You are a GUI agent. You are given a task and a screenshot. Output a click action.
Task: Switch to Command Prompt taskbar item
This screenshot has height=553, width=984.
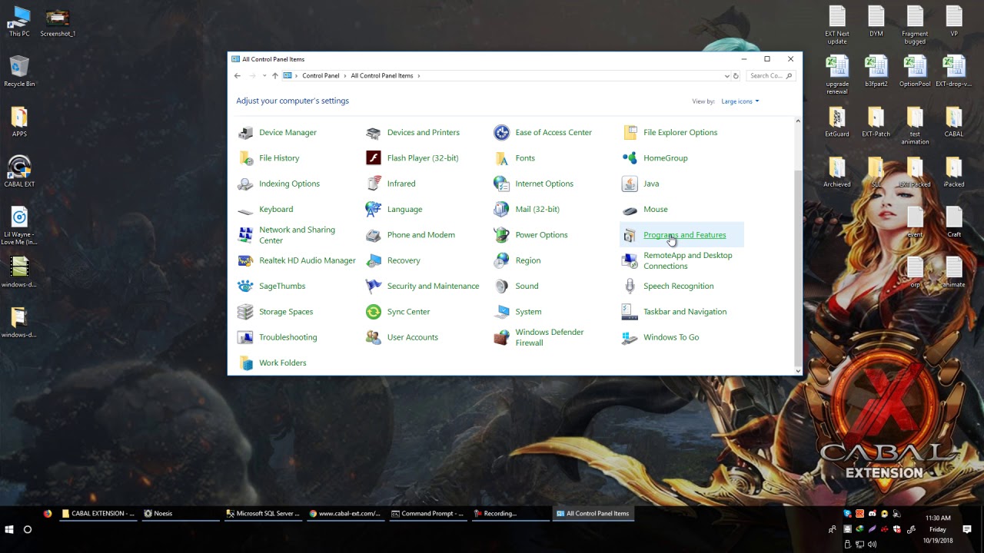tap(427, 514)
